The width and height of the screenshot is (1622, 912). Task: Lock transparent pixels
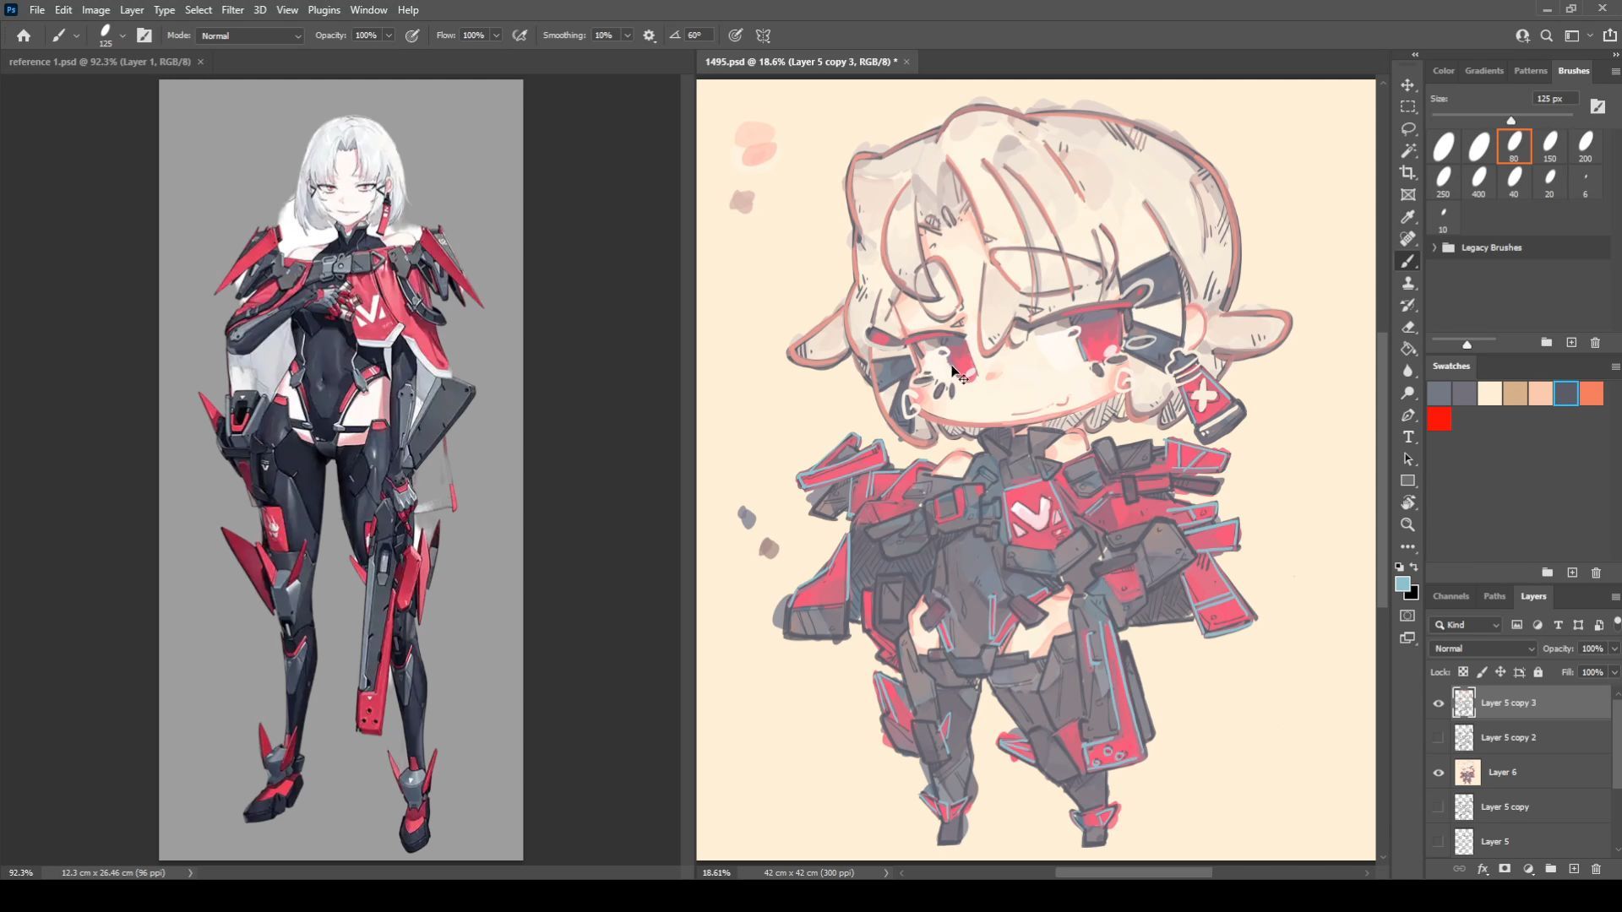(x=1463, y=672)
